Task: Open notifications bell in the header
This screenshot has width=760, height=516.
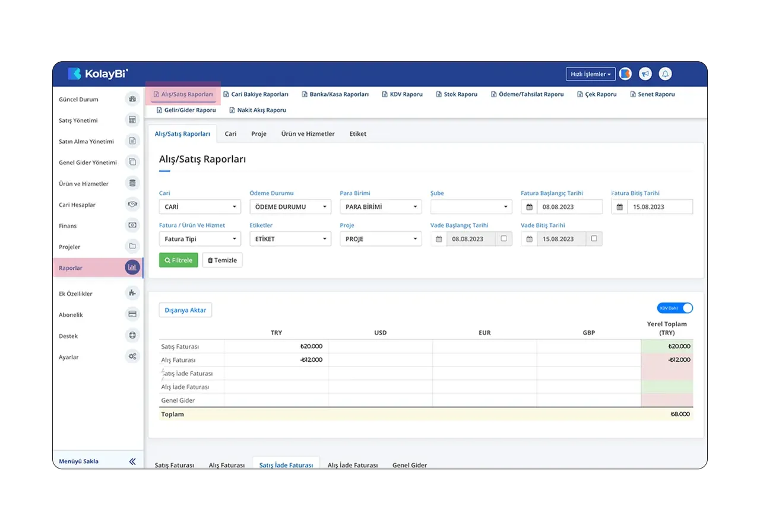Action: click(x=666, y=74)
